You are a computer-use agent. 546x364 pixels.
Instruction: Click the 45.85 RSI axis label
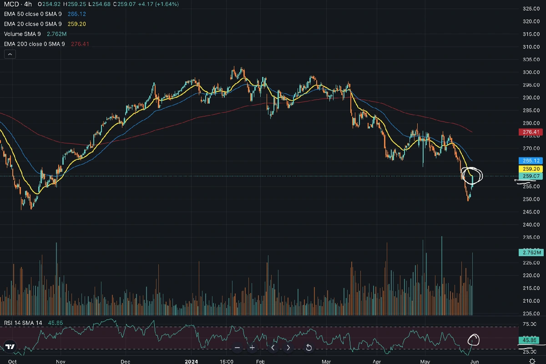point(530,340)
